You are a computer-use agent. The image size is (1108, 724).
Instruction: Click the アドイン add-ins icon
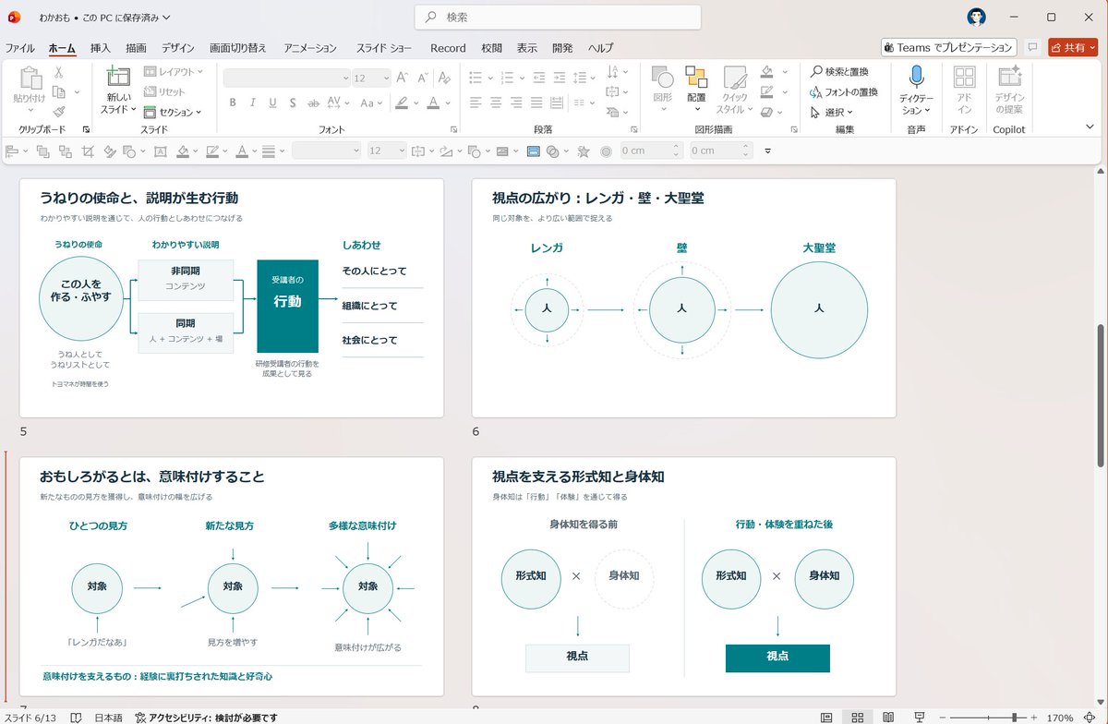(964, 78)
